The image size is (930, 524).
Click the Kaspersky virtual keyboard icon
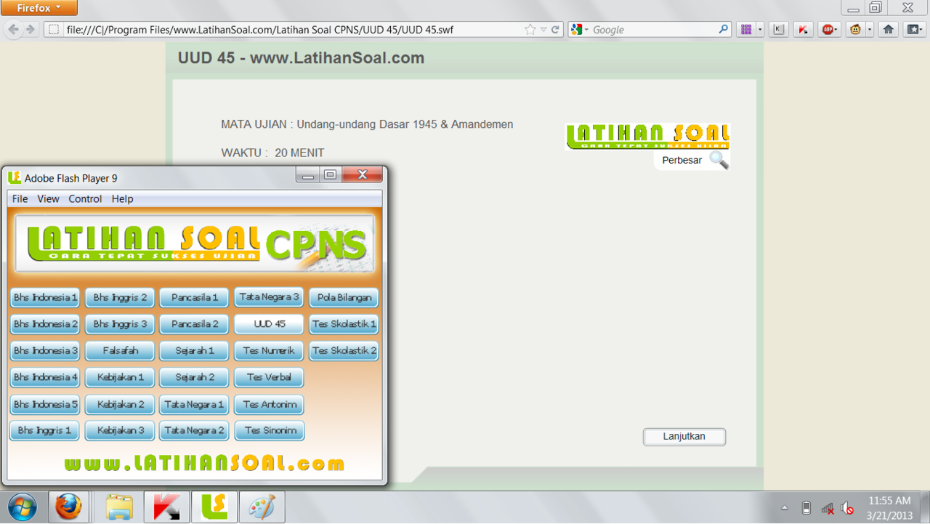coord(779,30)
